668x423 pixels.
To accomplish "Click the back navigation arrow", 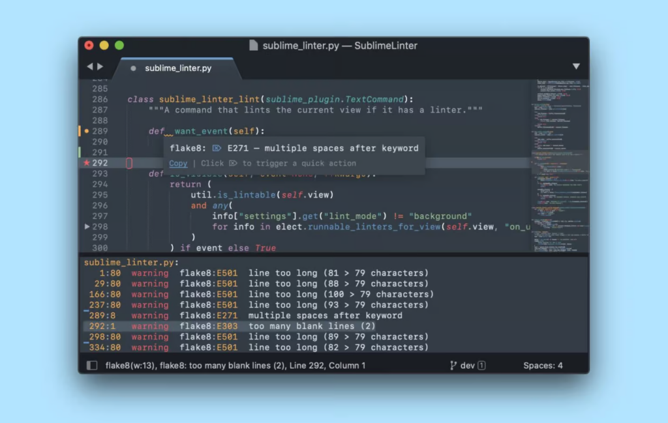I will (x=89, y=66).
